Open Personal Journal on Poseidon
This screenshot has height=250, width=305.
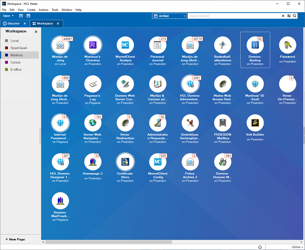coord(158,45)
